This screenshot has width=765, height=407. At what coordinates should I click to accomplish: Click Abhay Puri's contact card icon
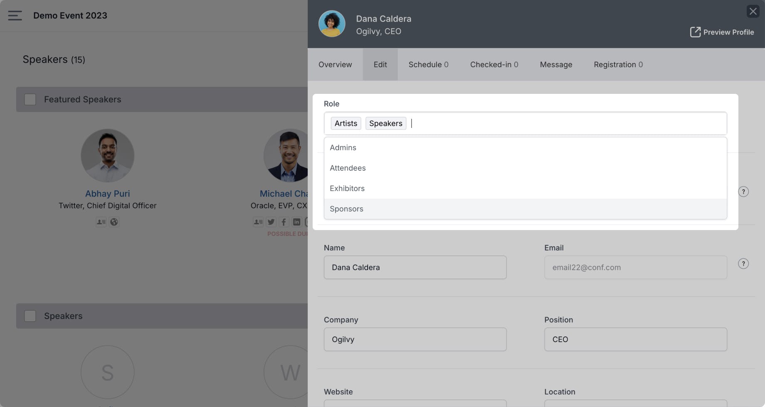pos(101,222)
